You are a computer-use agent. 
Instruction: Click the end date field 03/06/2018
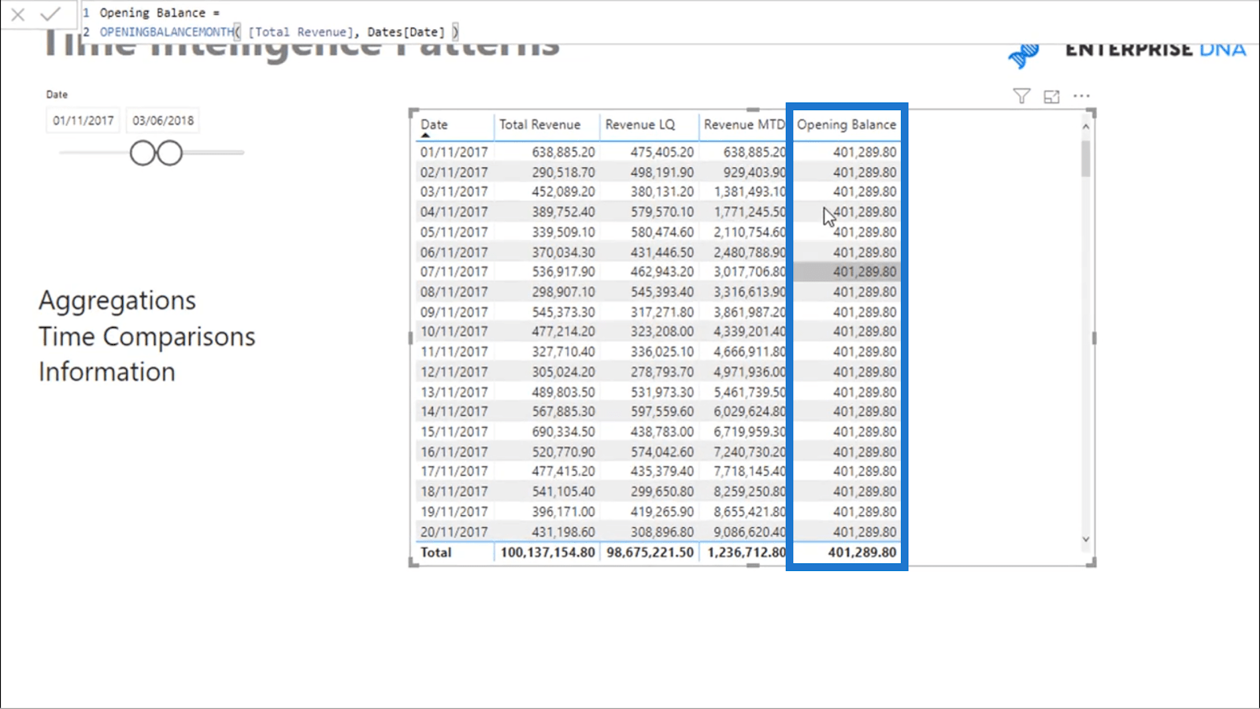(163, 121)
